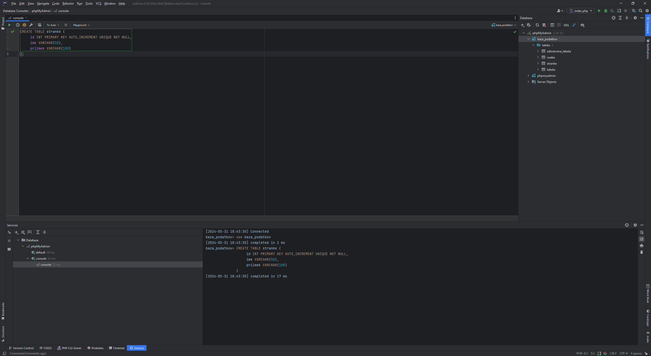Expand the stranke table node
The width and height of the screenshot is (651, 356).
point(538,63)
